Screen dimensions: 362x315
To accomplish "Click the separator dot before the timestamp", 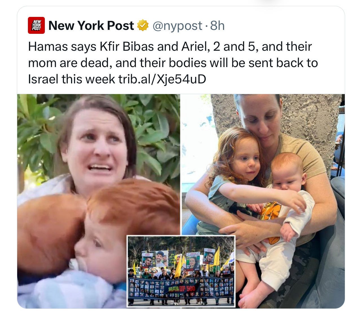I will (207, 26).
